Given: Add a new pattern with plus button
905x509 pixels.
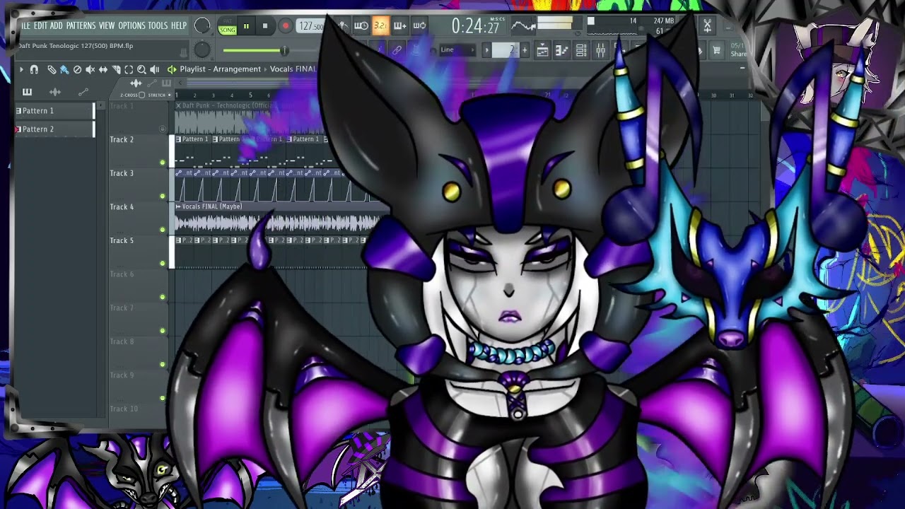Looking at the screenshot, I should coord(525,50).
